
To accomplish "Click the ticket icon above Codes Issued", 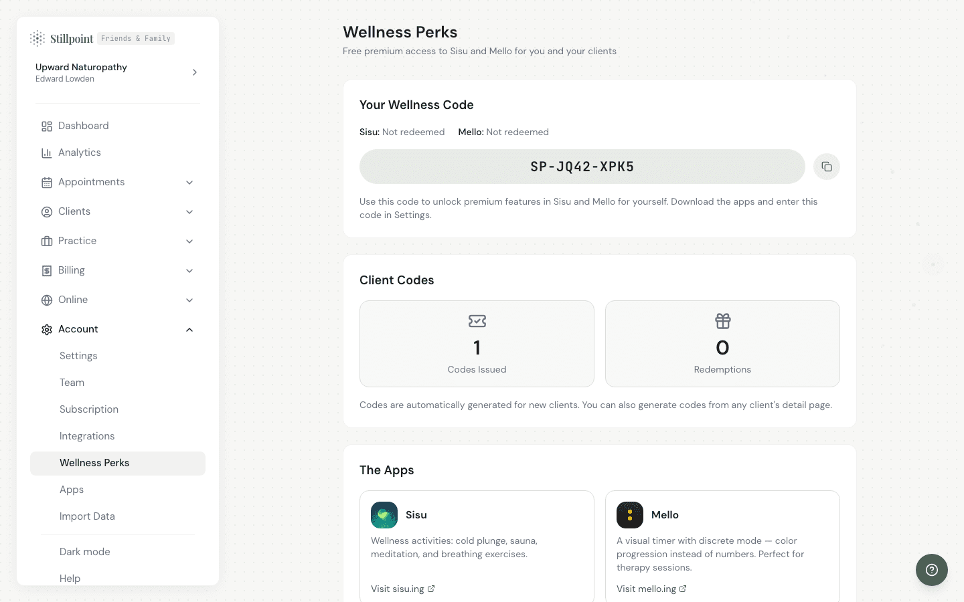I will 477,321.
